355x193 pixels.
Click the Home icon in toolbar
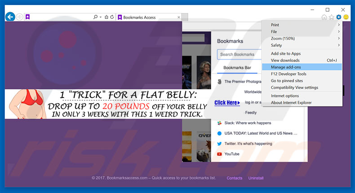click(324, 17)
